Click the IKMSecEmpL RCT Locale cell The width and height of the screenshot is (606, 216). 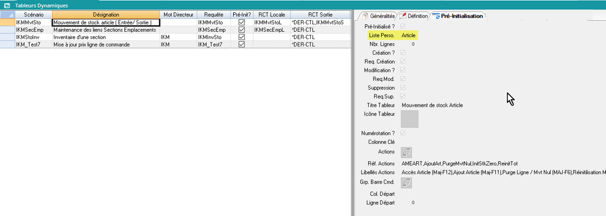pos(272,30)
